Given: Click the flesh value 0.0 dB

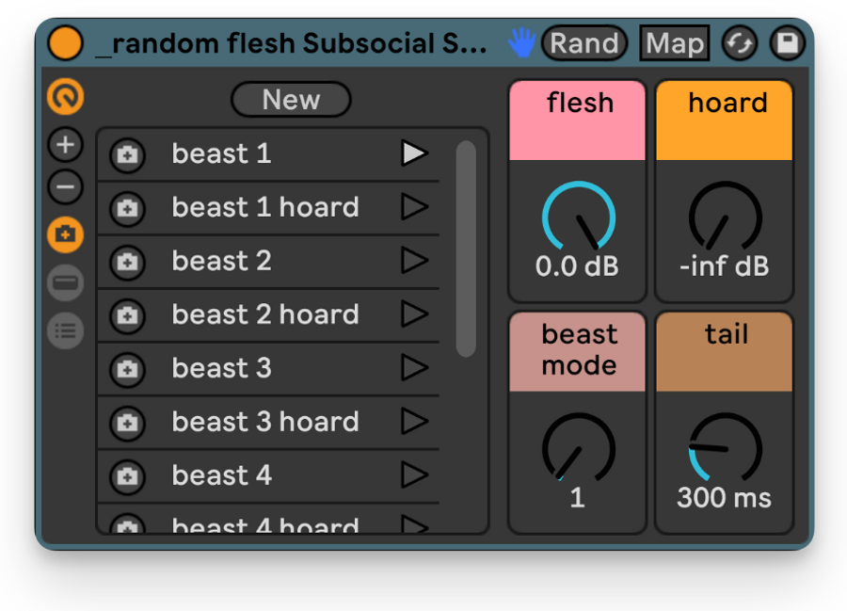Looking at the screenshot, I should [577, 266].
